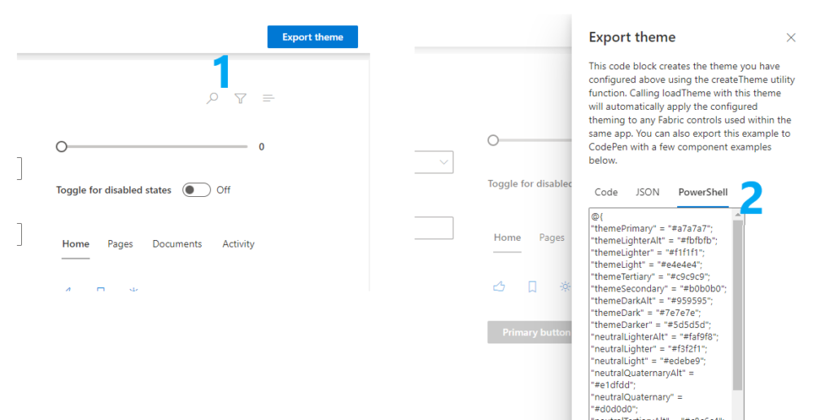Click the slider handle showing value 0

point(61,147)
